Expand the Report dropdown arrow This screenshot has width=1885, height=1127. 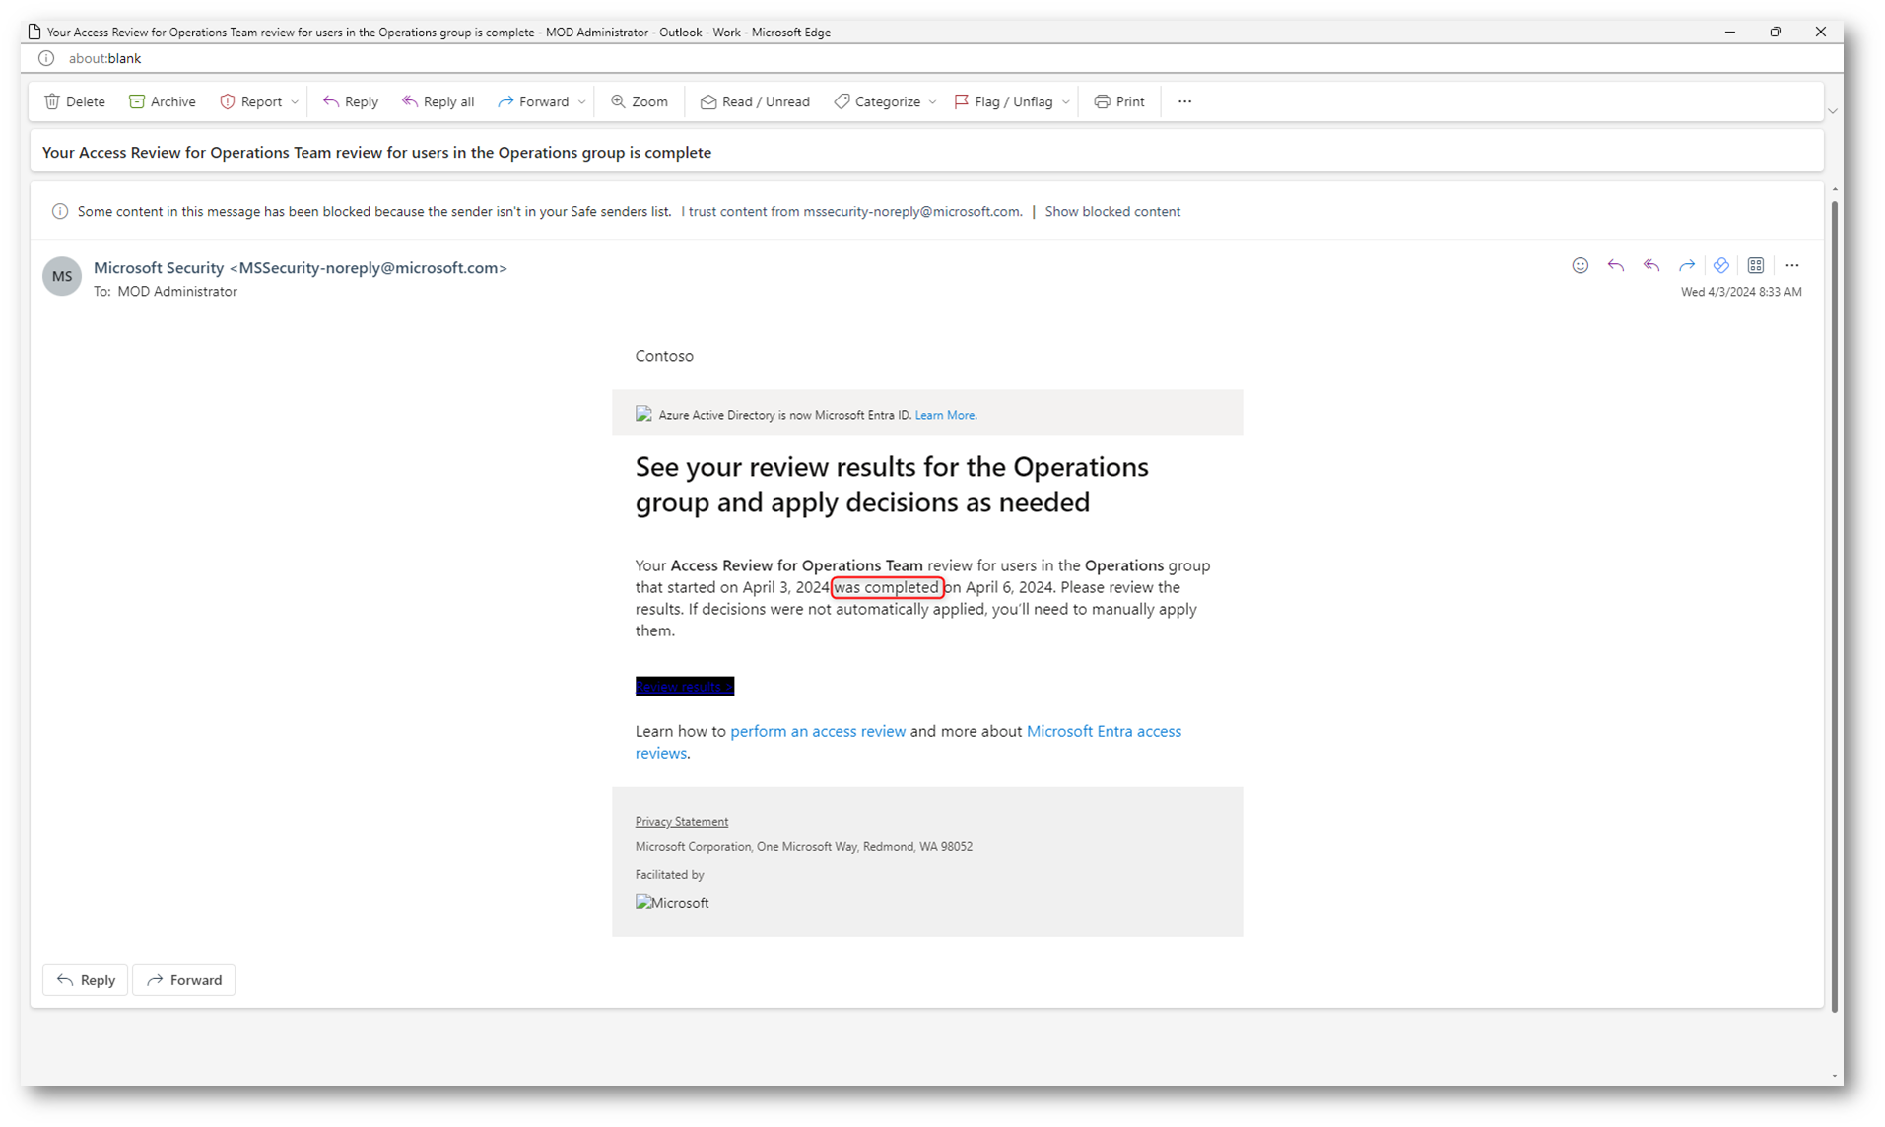(x=295, y=101)
